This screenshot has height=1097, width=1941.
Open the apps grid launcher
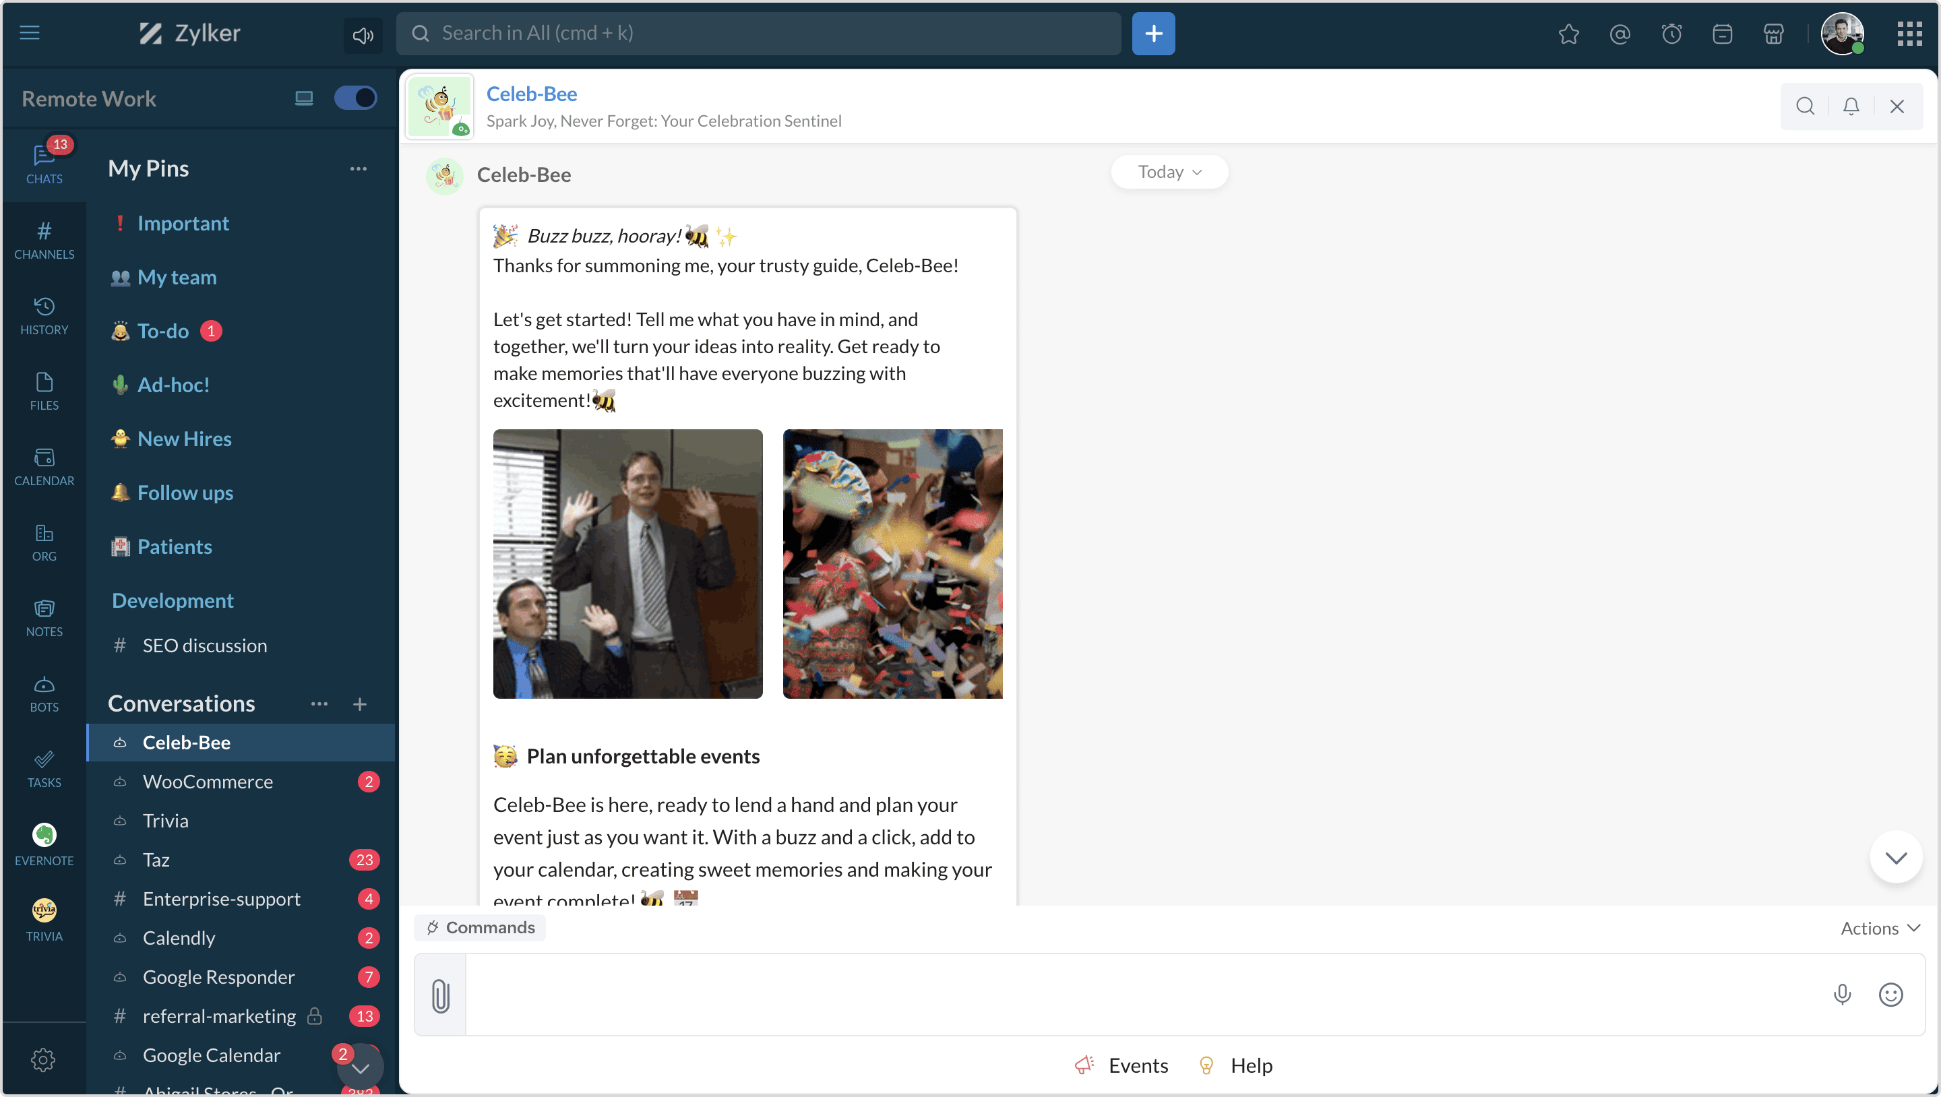coord(1909,33)
